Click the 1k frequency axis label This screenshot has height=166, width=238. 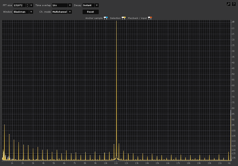[12, 163]
